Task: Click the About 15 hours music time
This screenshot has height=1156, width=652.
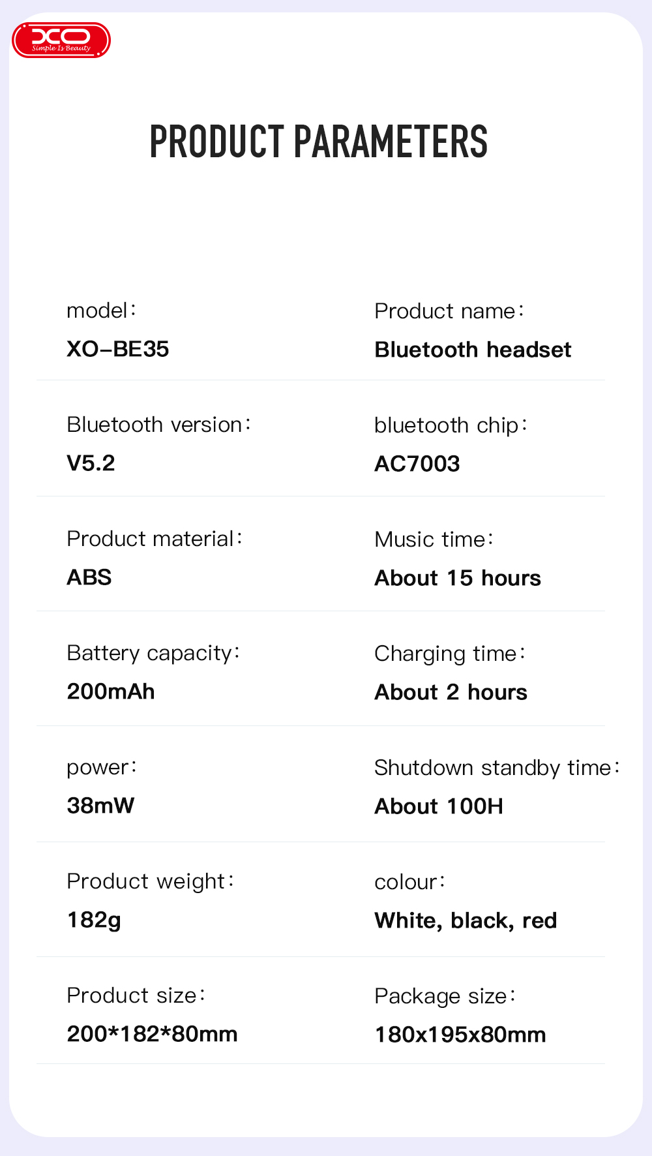Action: (458, 578)
